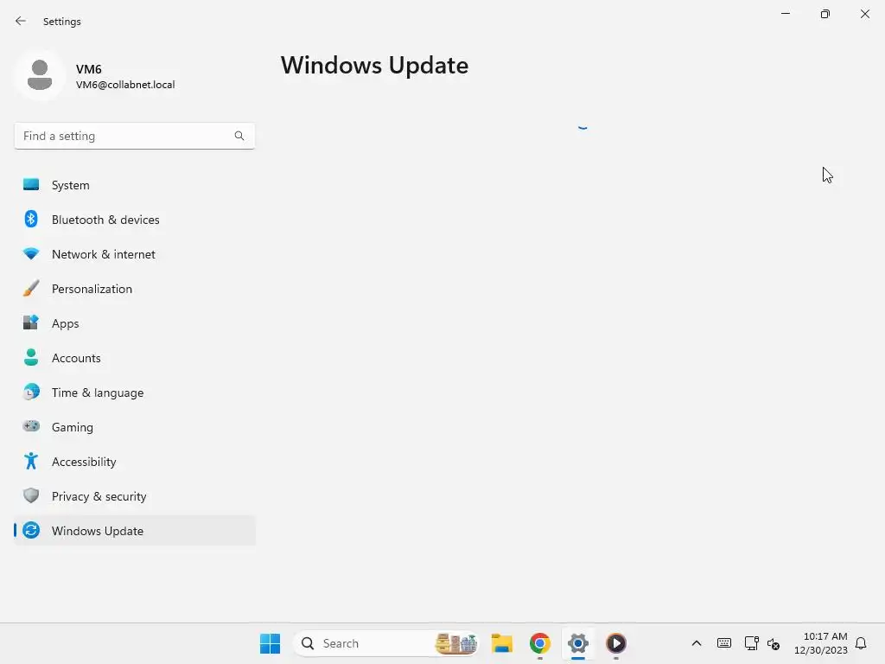Open the notification bell icon
Screen dimensions: 885x664
[861, 643]
